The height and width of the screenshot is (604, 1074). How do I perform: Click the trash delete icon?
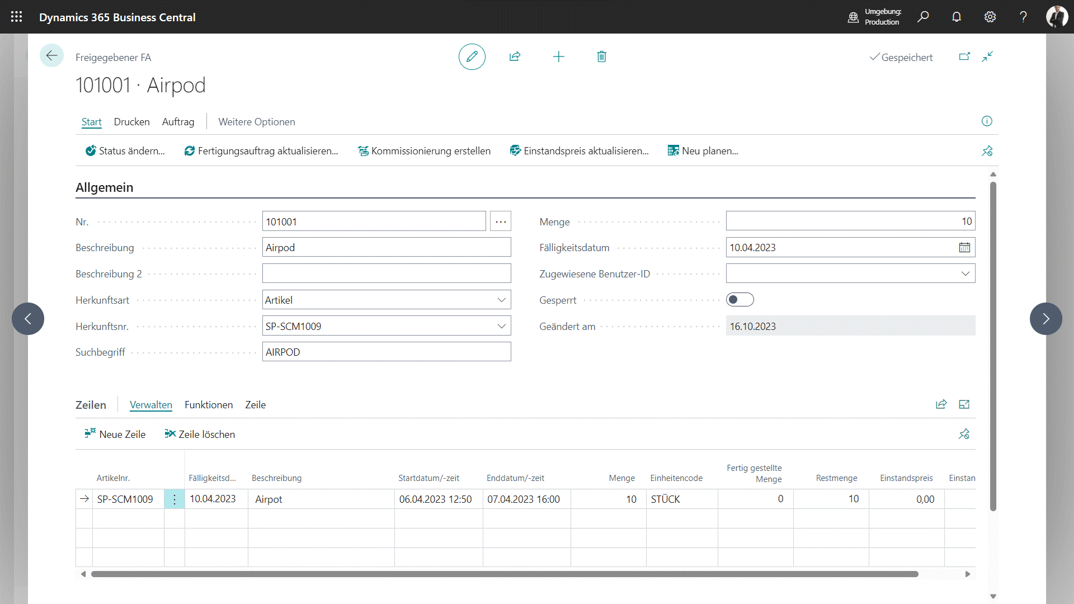[x=601, y=56]
